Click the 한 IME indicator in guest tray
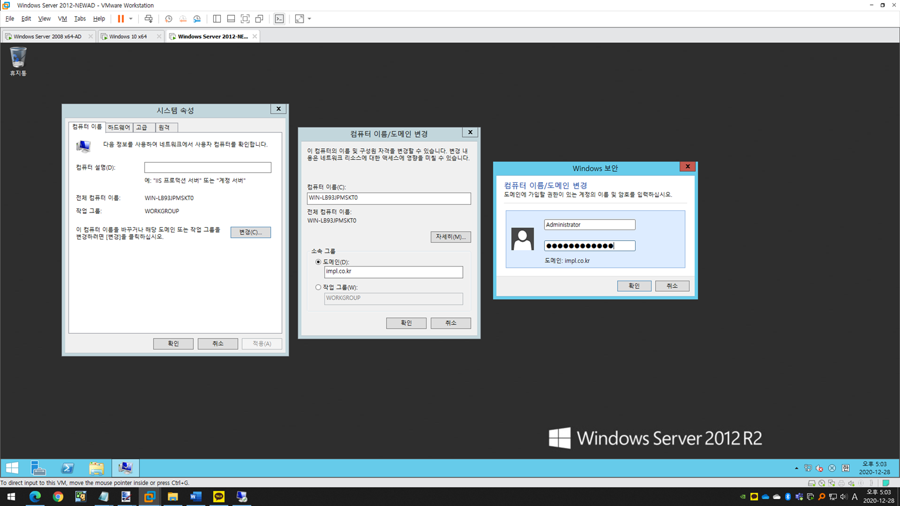Screen dimensions: 900x506 click(846, 469)
